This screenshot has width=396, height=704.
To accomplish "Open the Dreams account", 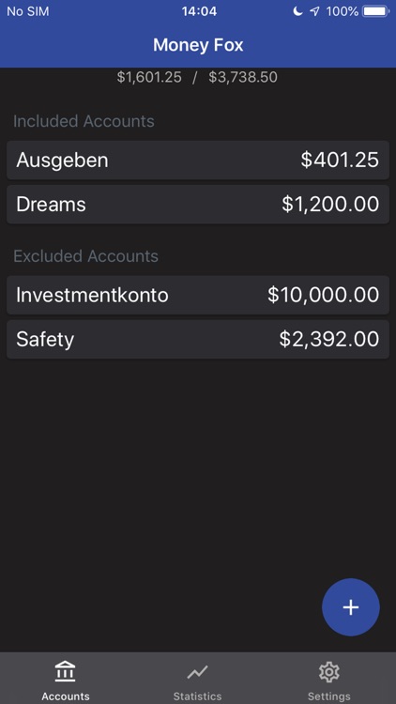I will coord(198,205).
